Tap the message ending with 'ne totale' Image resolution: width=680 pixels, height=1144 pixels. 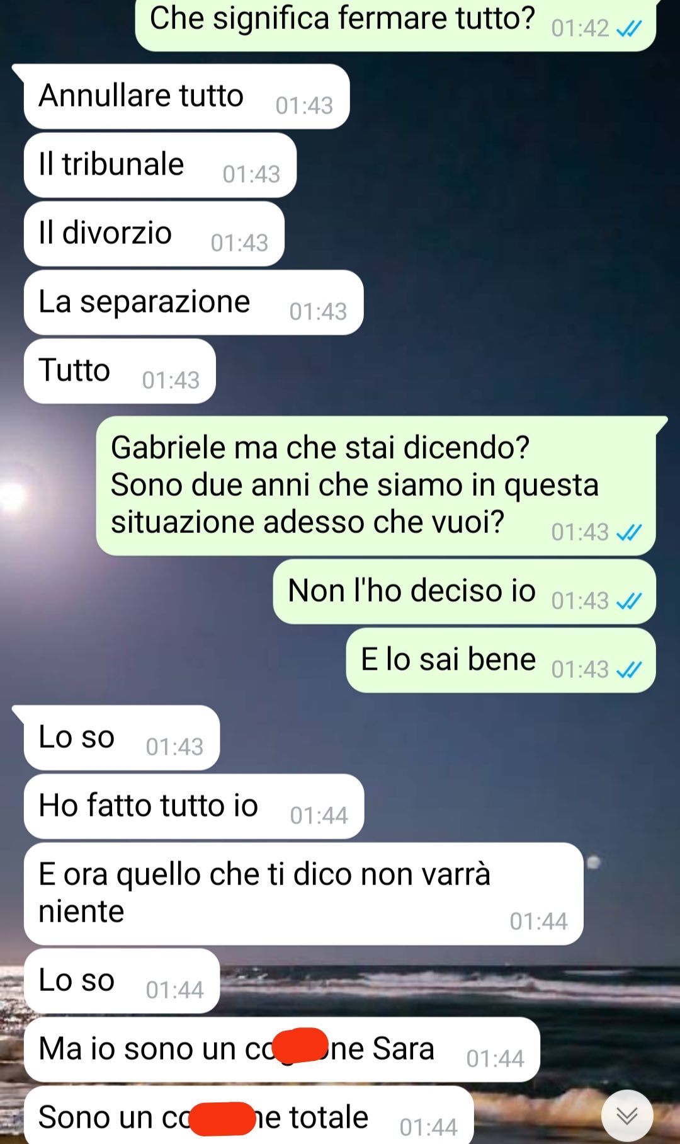(x=249, y=1115)
